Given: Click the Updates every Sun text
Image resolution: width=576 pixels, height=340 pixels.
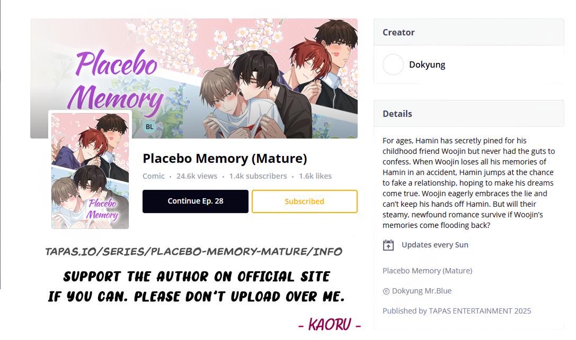Looking at the screenshot, I should [x=435, y=245].
